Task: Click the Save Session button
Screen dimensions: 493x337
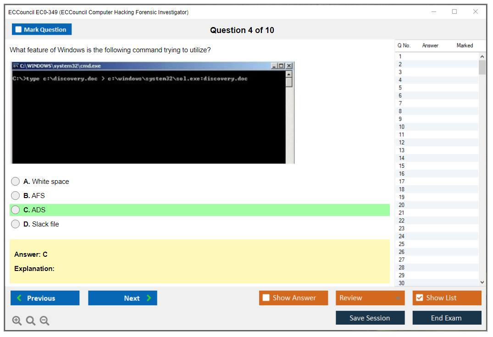Action: pyautogui.click(x=370, y=318)
